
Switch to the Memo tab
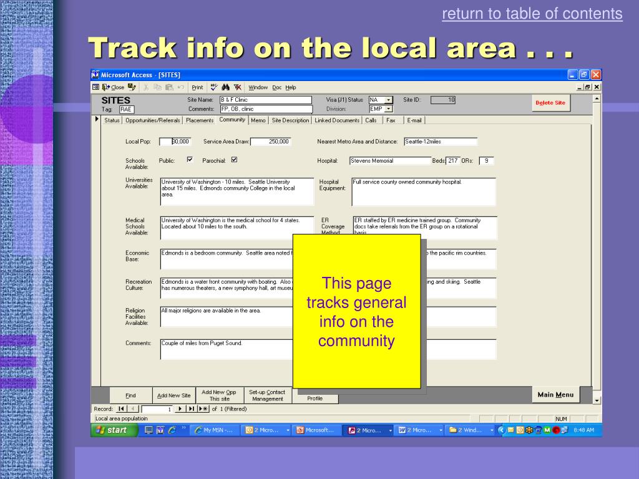pyautogui.click(x=258, y=120)
